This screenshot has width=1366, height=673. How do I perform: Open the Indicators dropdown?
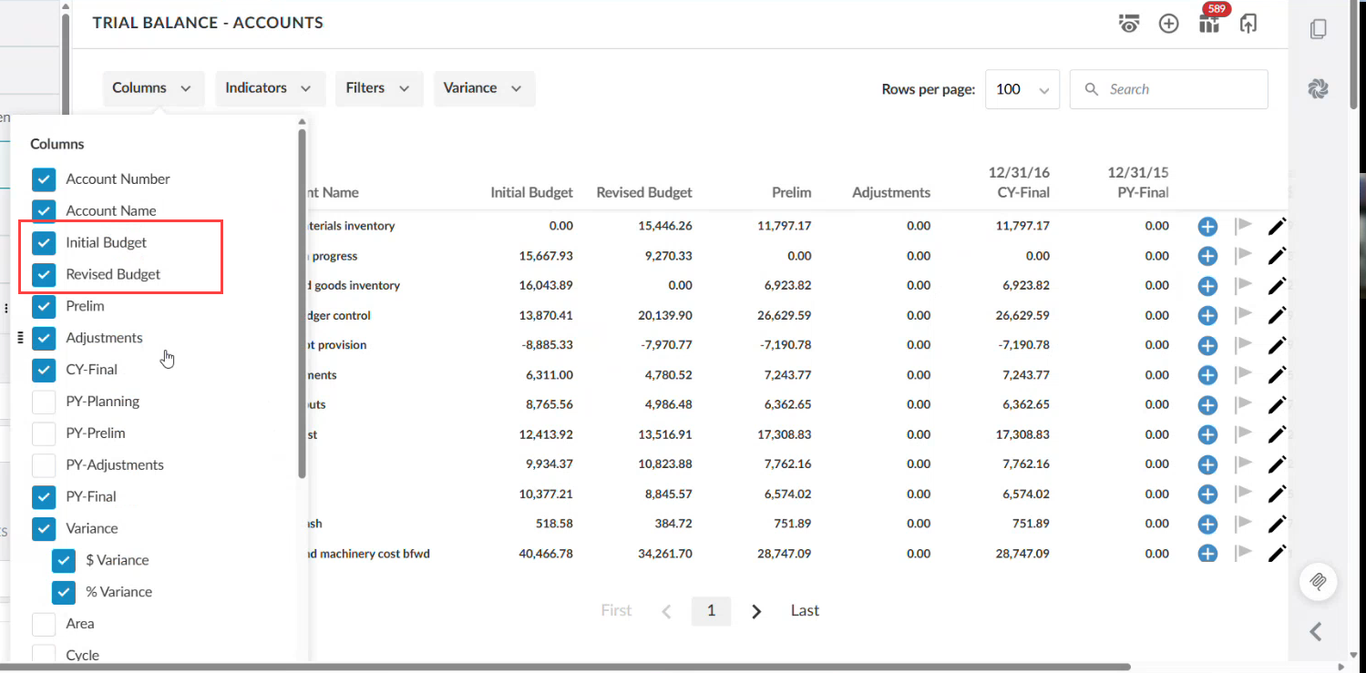point(270,88)
